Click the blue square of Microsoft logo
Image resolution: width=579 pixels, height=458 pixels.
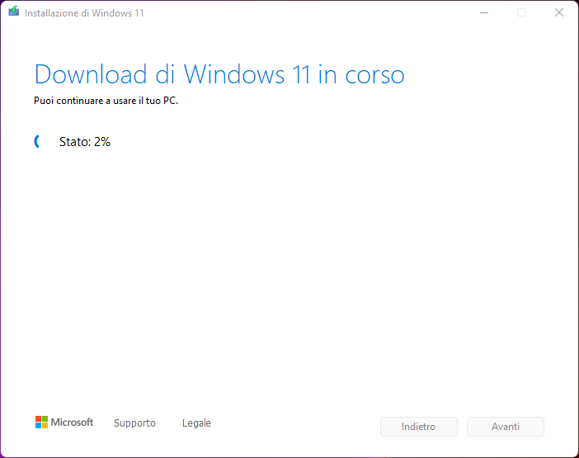tap(39, 426)
